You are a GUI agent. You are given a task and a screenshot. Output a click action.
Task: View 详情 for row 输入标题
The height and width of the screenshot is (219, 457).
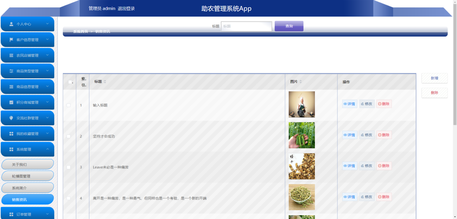[350, 104]
